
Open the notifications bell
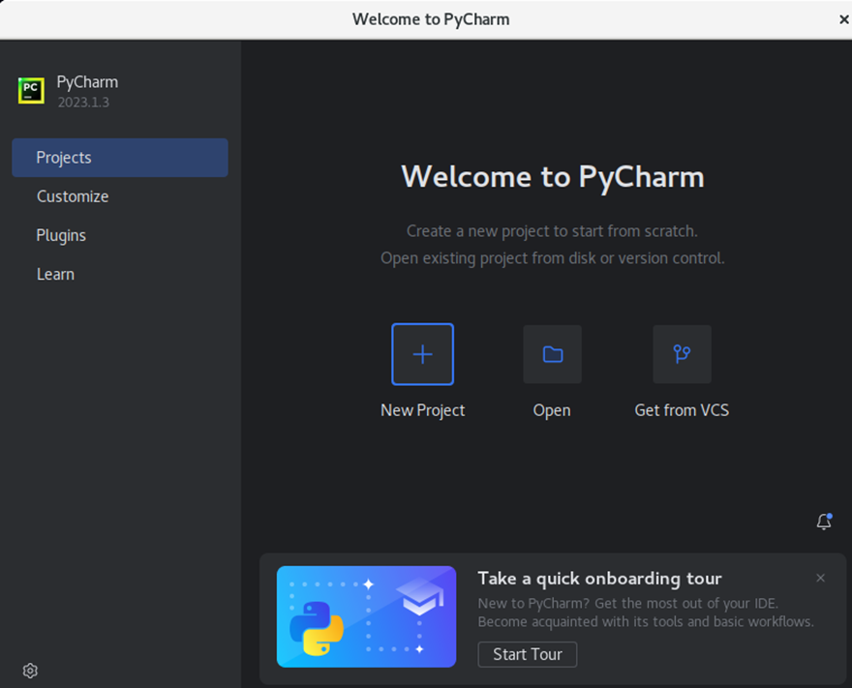(824, 522)
